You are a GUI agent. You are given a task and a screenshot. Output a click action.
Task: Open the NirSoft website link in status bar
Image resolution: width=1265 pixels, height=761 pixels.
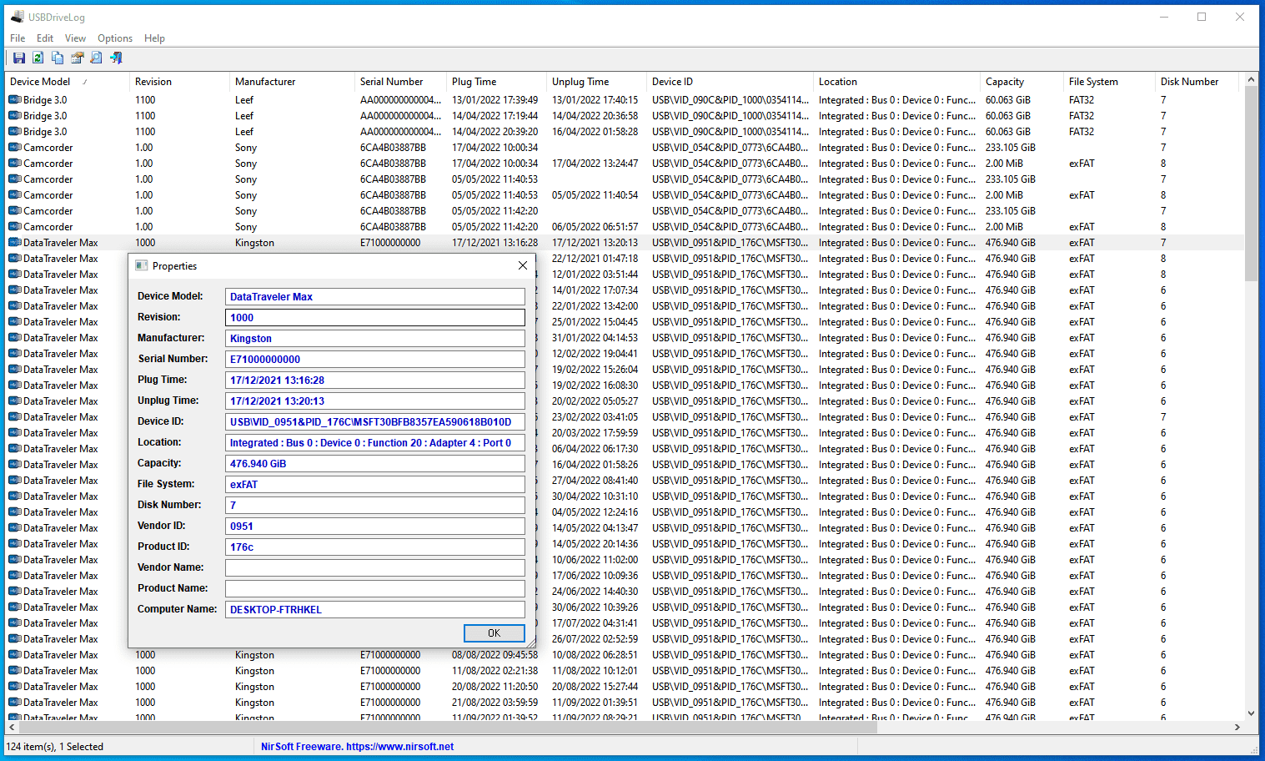pos(357,747)
